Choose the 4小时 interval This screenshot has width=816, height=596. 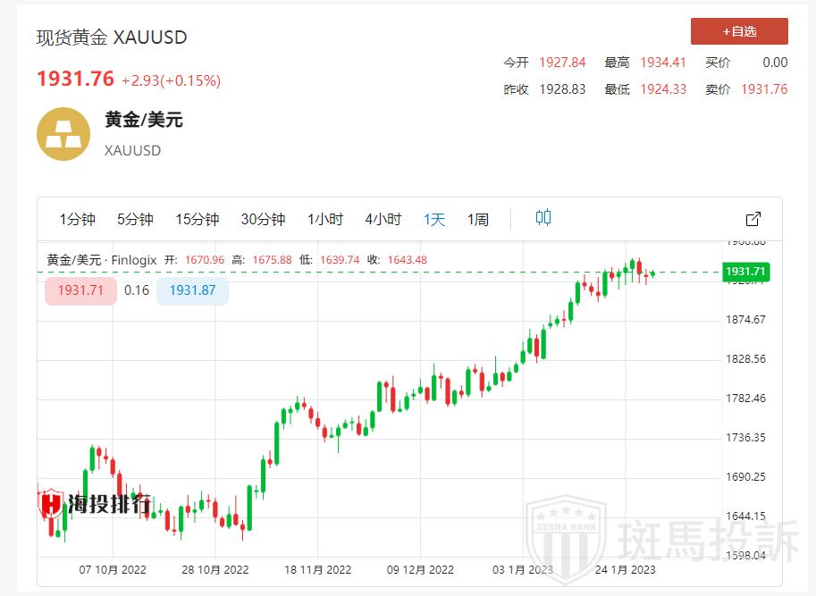click(383, 220)
